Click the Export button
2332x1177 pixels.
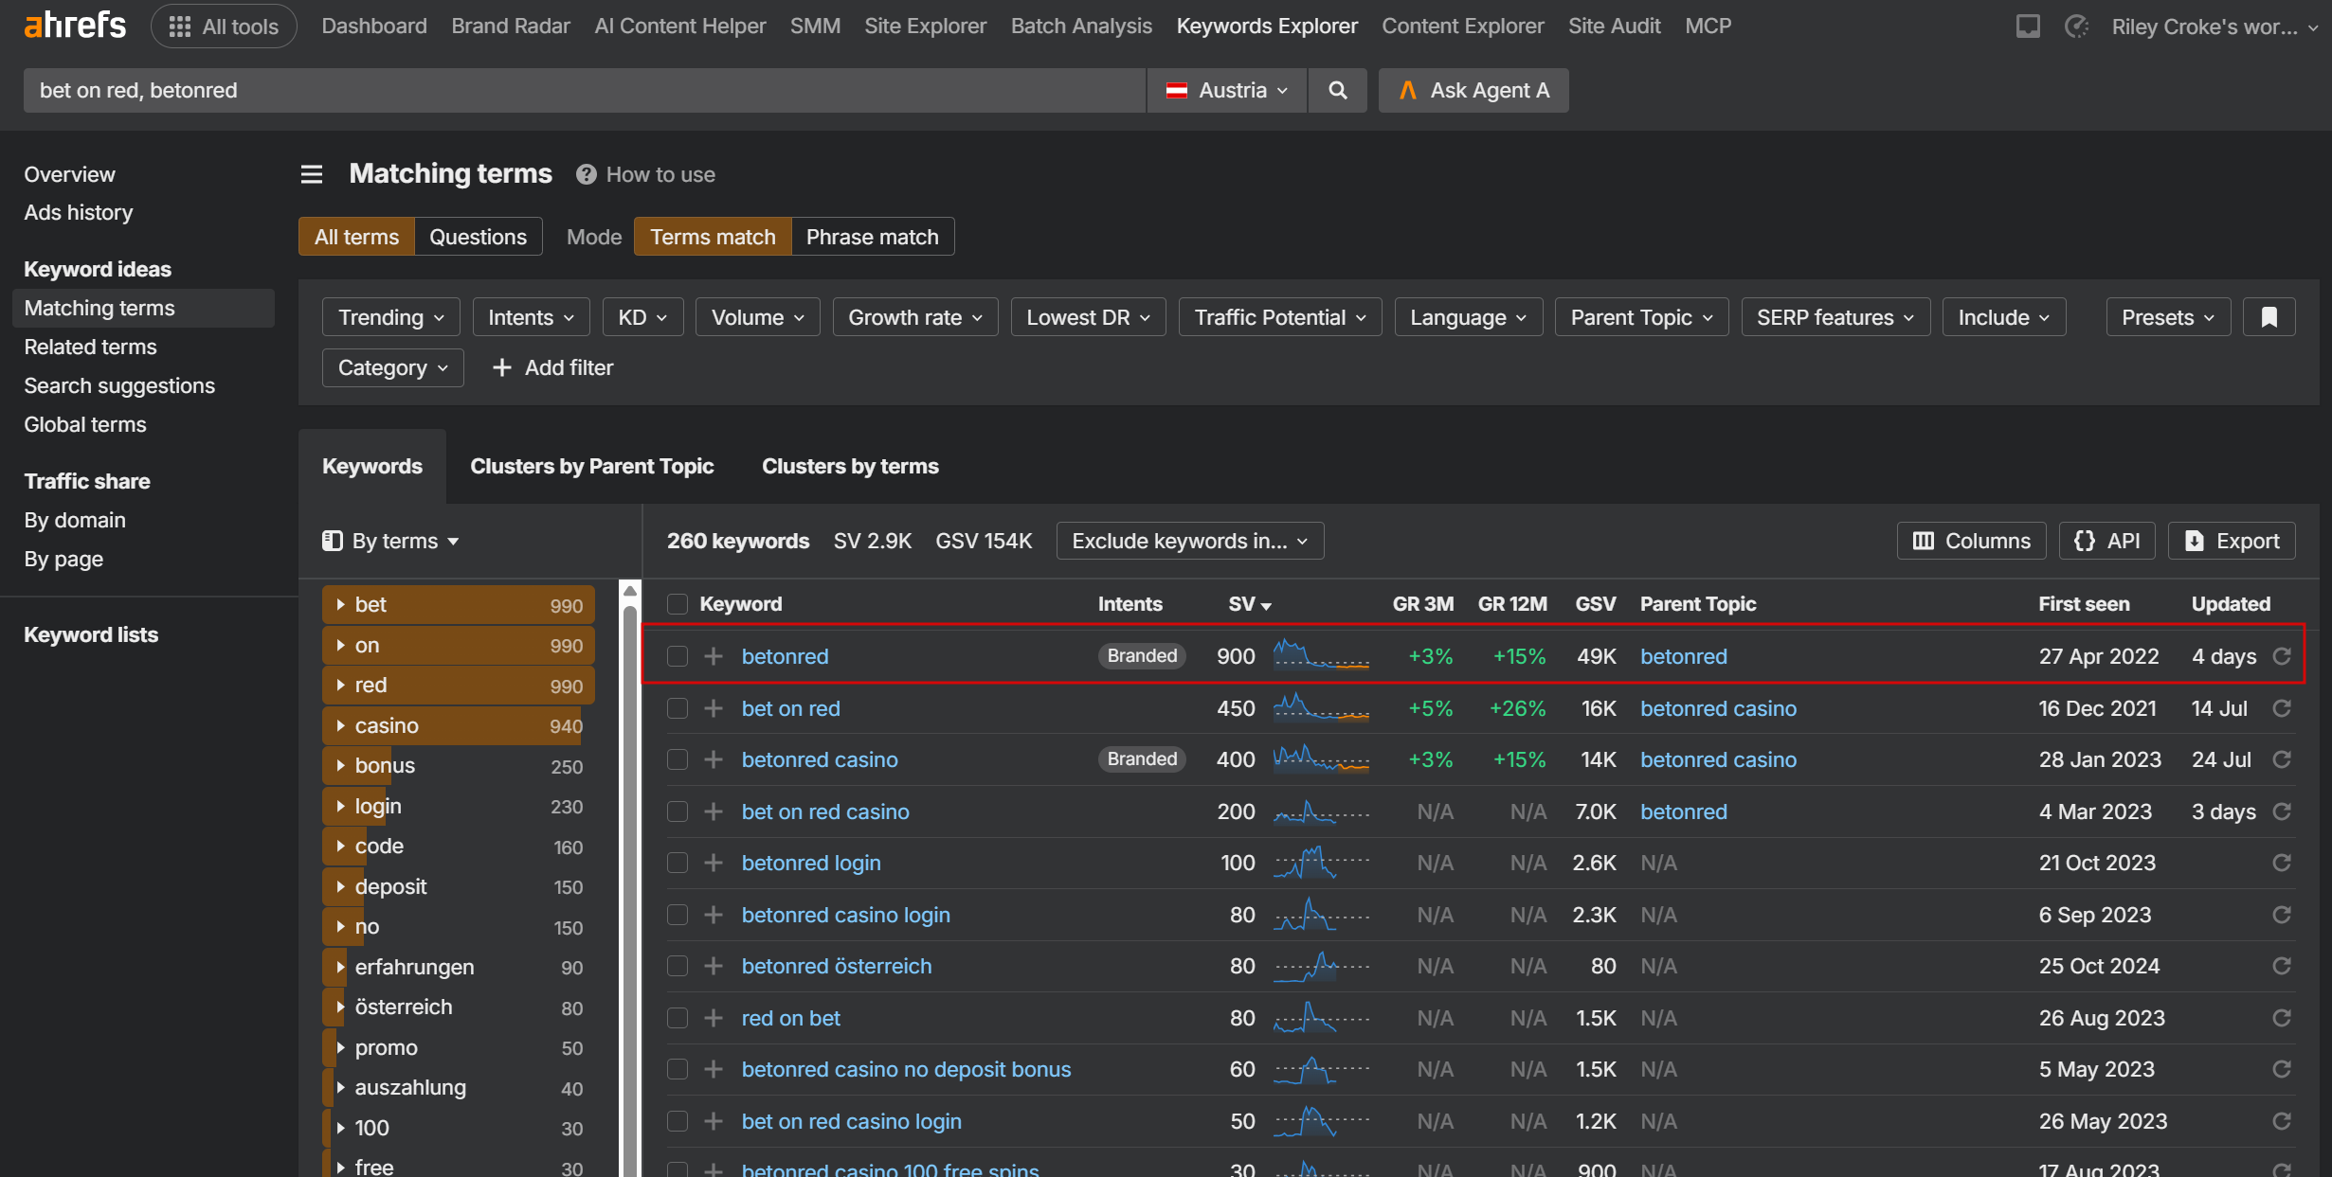tap(2232, 541)
